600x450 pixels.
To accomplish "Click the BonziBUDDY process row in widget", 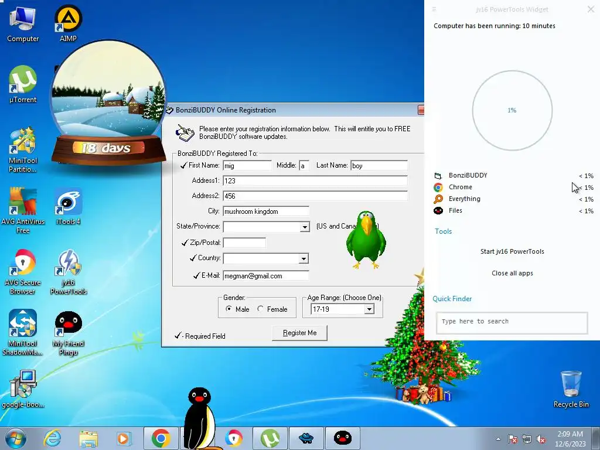I will coord(513,176).
